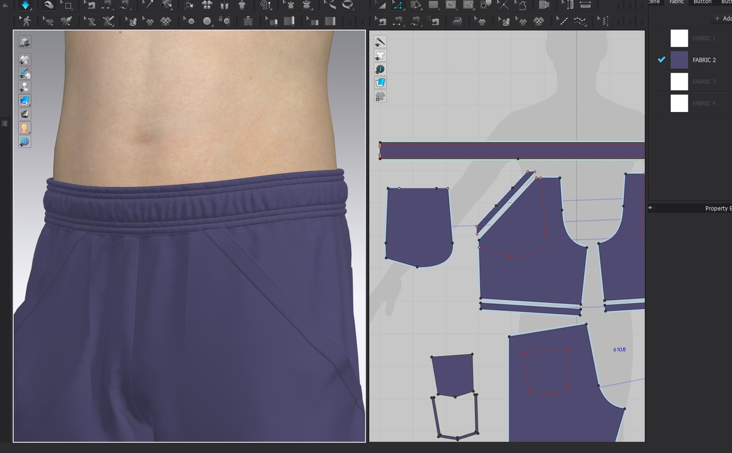732x453 pixels.
Task: Click the + Add button
Action: pos(723,18)
